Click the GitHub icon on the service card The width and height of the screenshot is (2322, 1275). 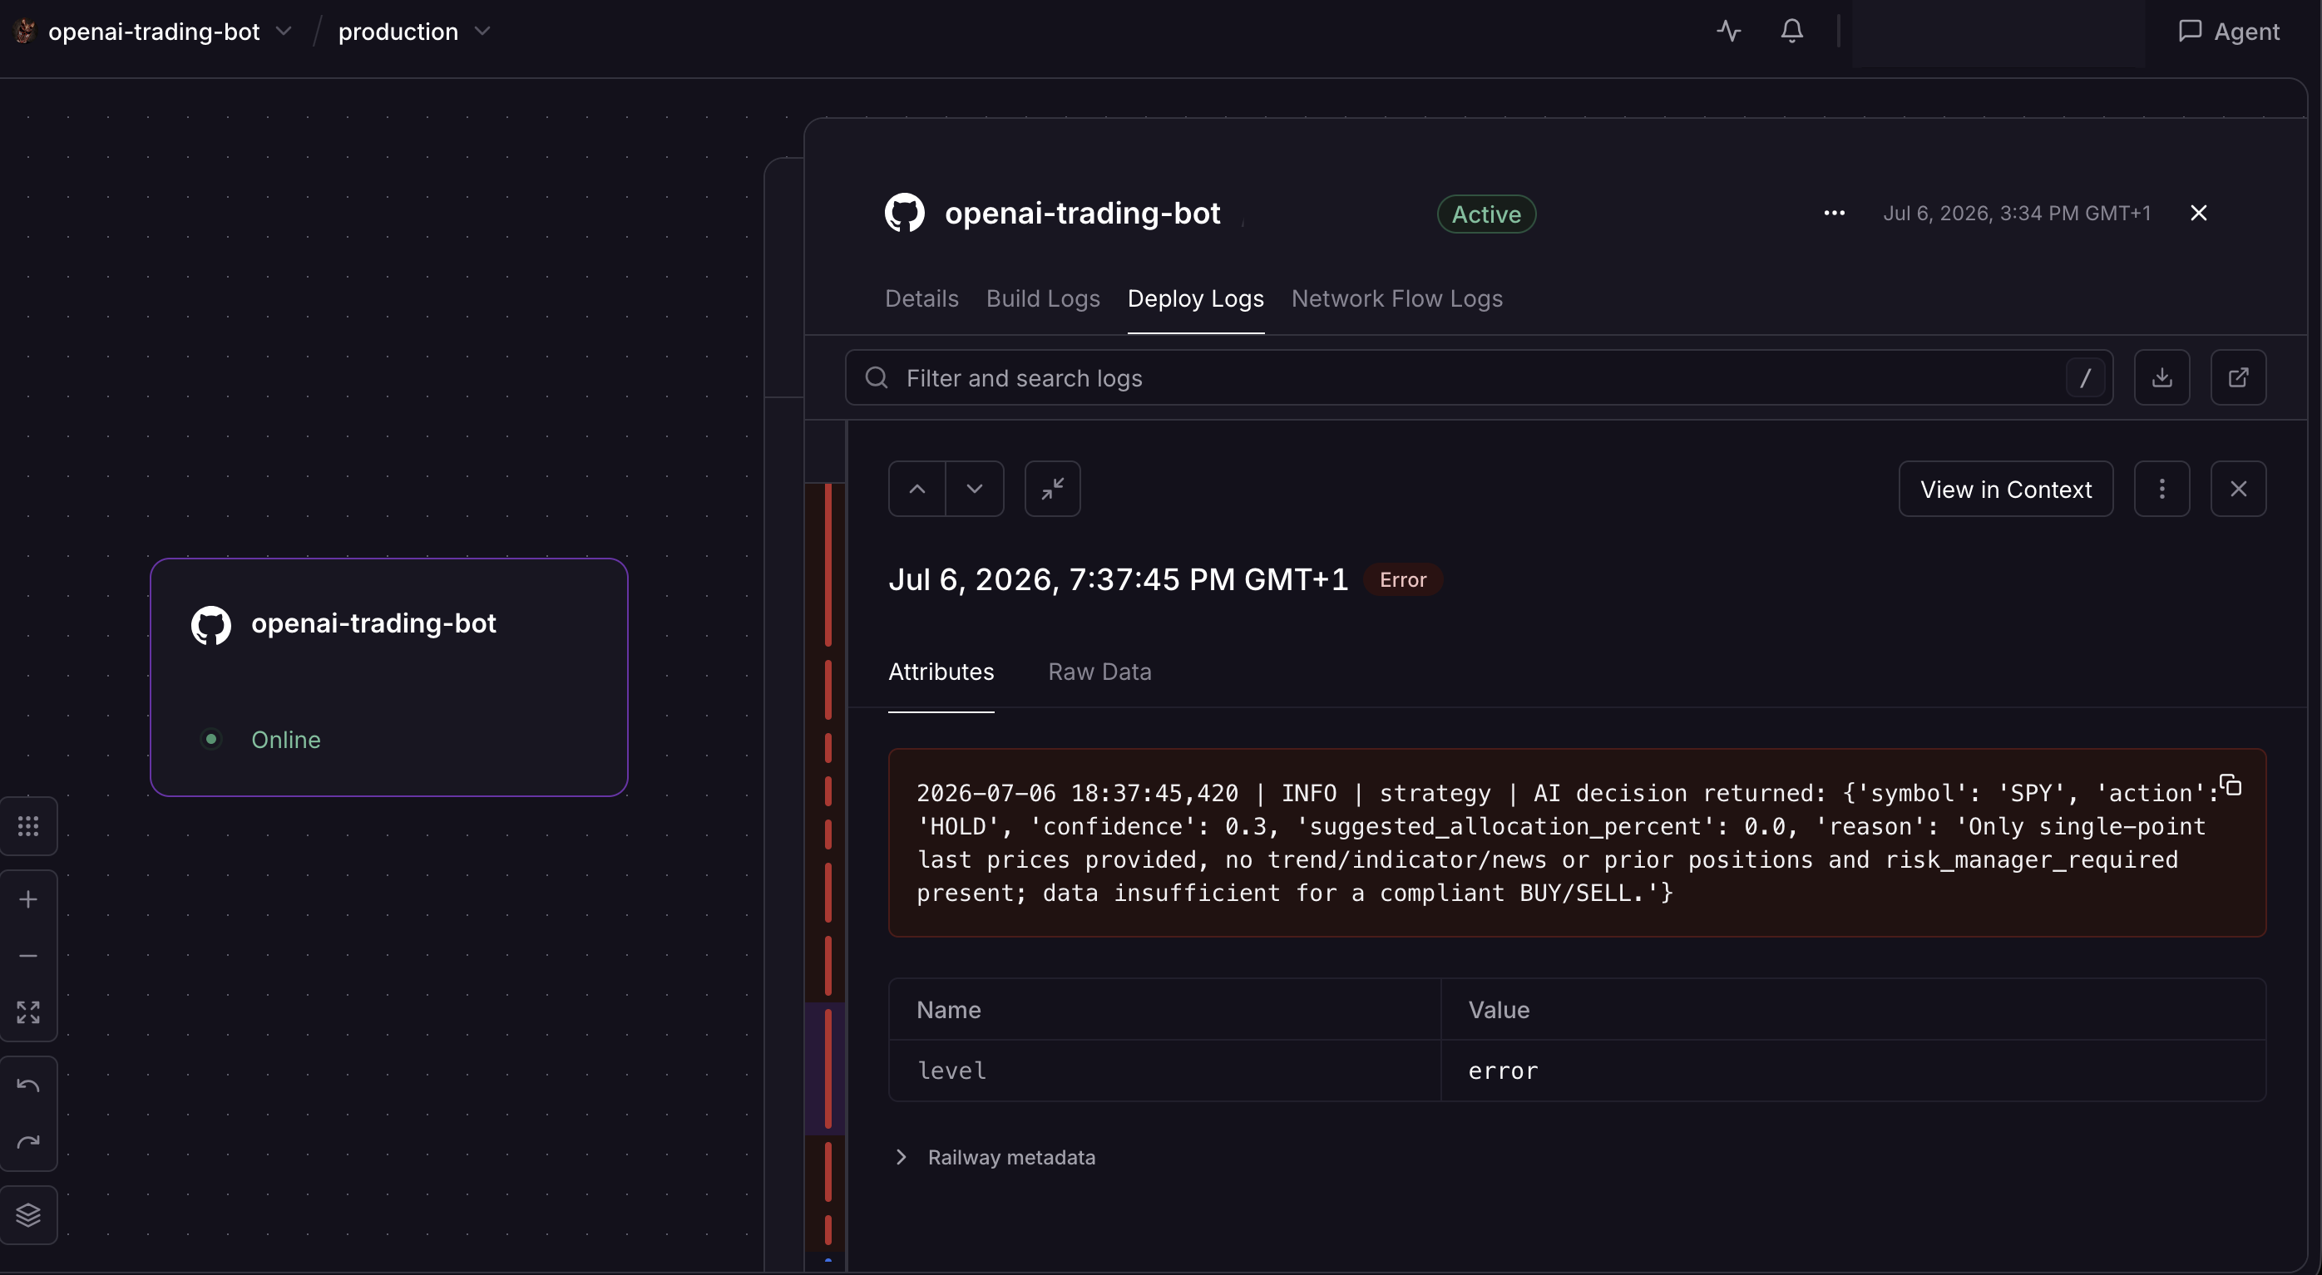tap(211, 624)
